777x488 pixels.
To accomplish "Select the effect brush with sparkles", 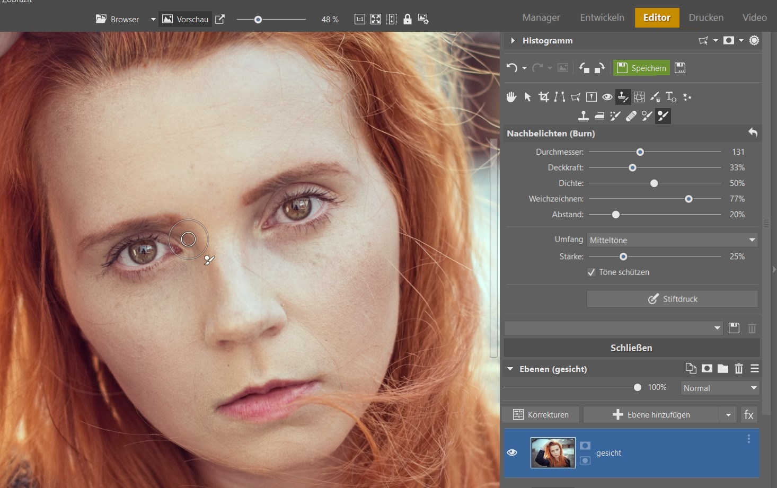I will [615, 116].
